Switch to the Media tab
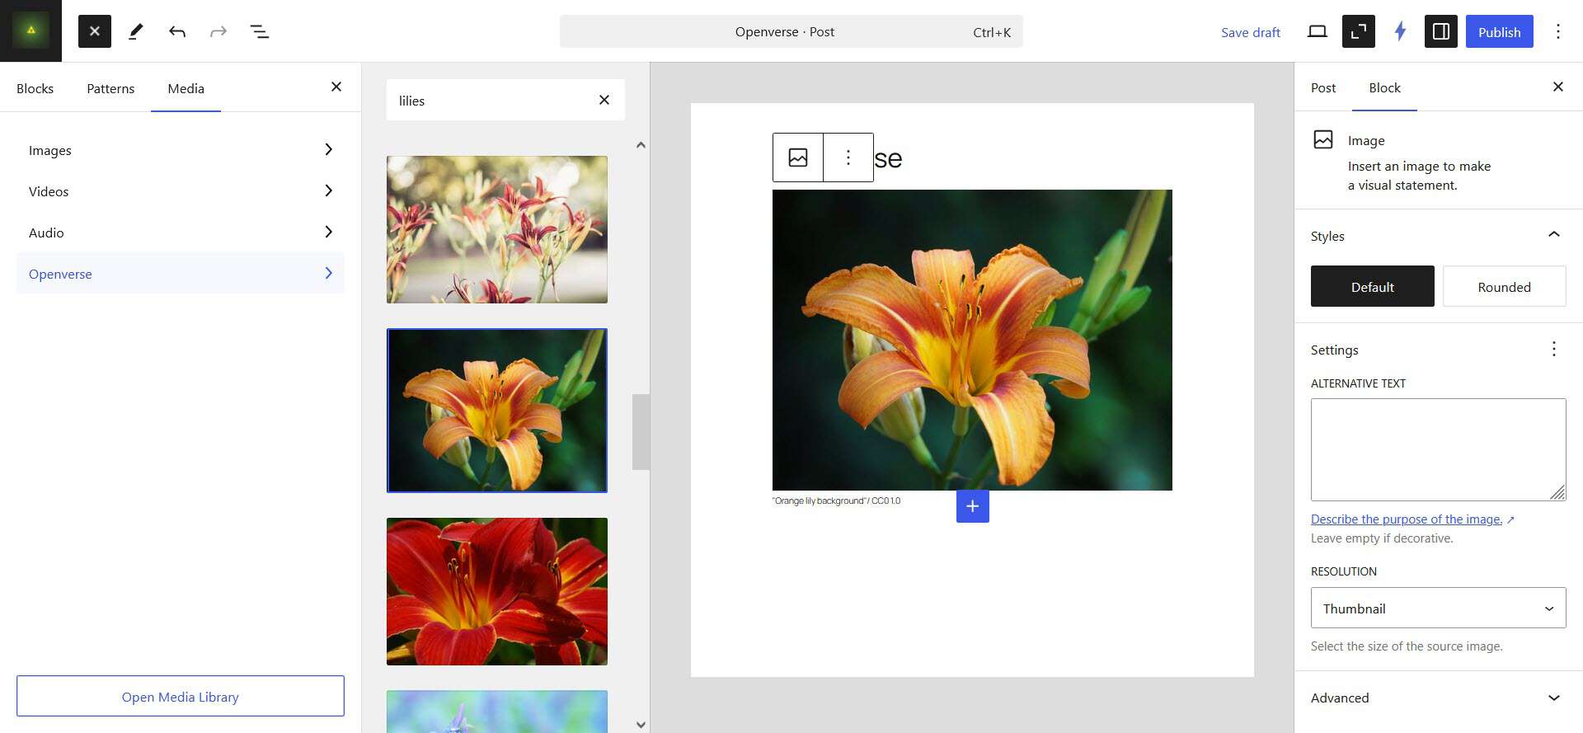 pyautogui.click(x=186, y=88)
